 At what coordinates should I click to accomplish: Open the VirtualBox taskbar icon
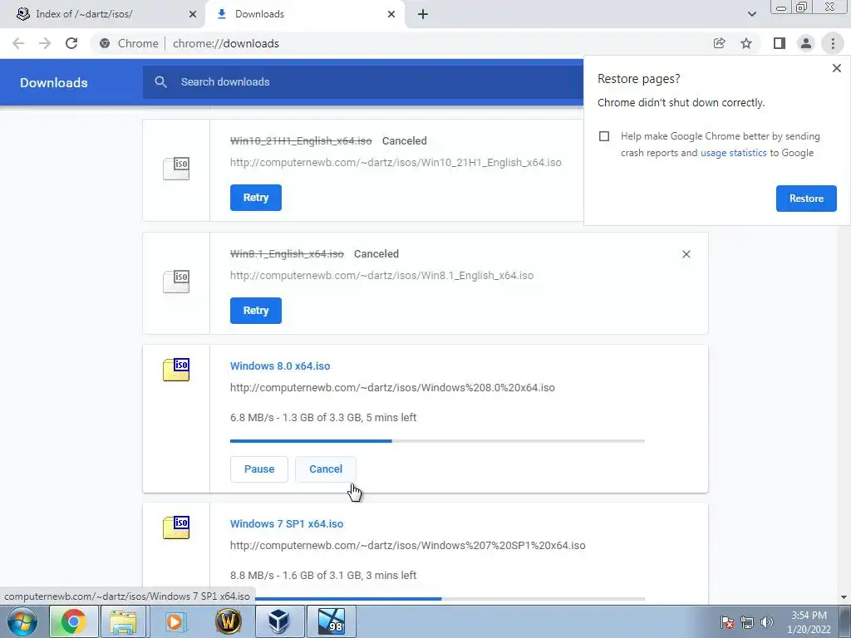point(279,621)
